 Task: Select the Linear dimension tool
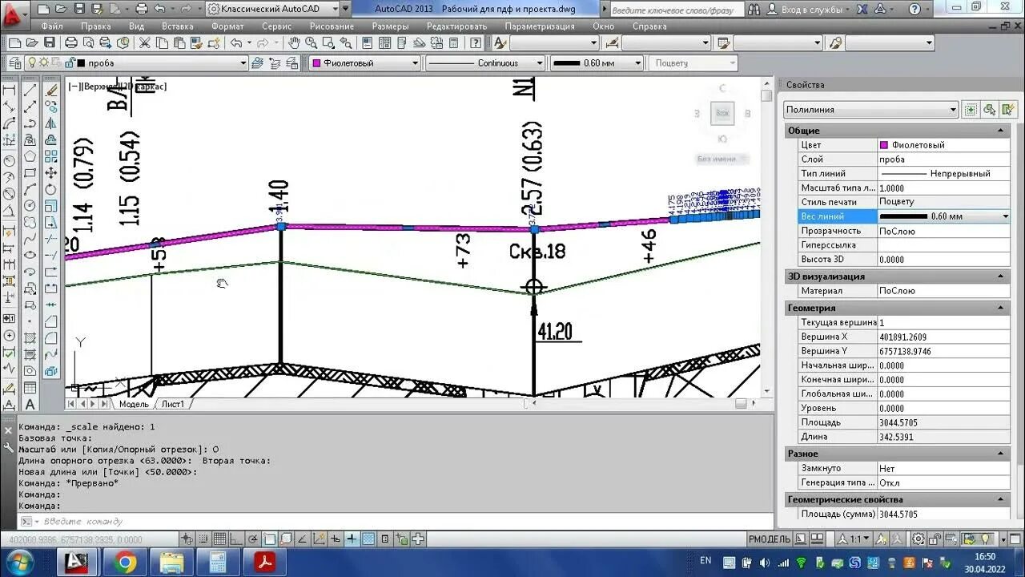9,90
